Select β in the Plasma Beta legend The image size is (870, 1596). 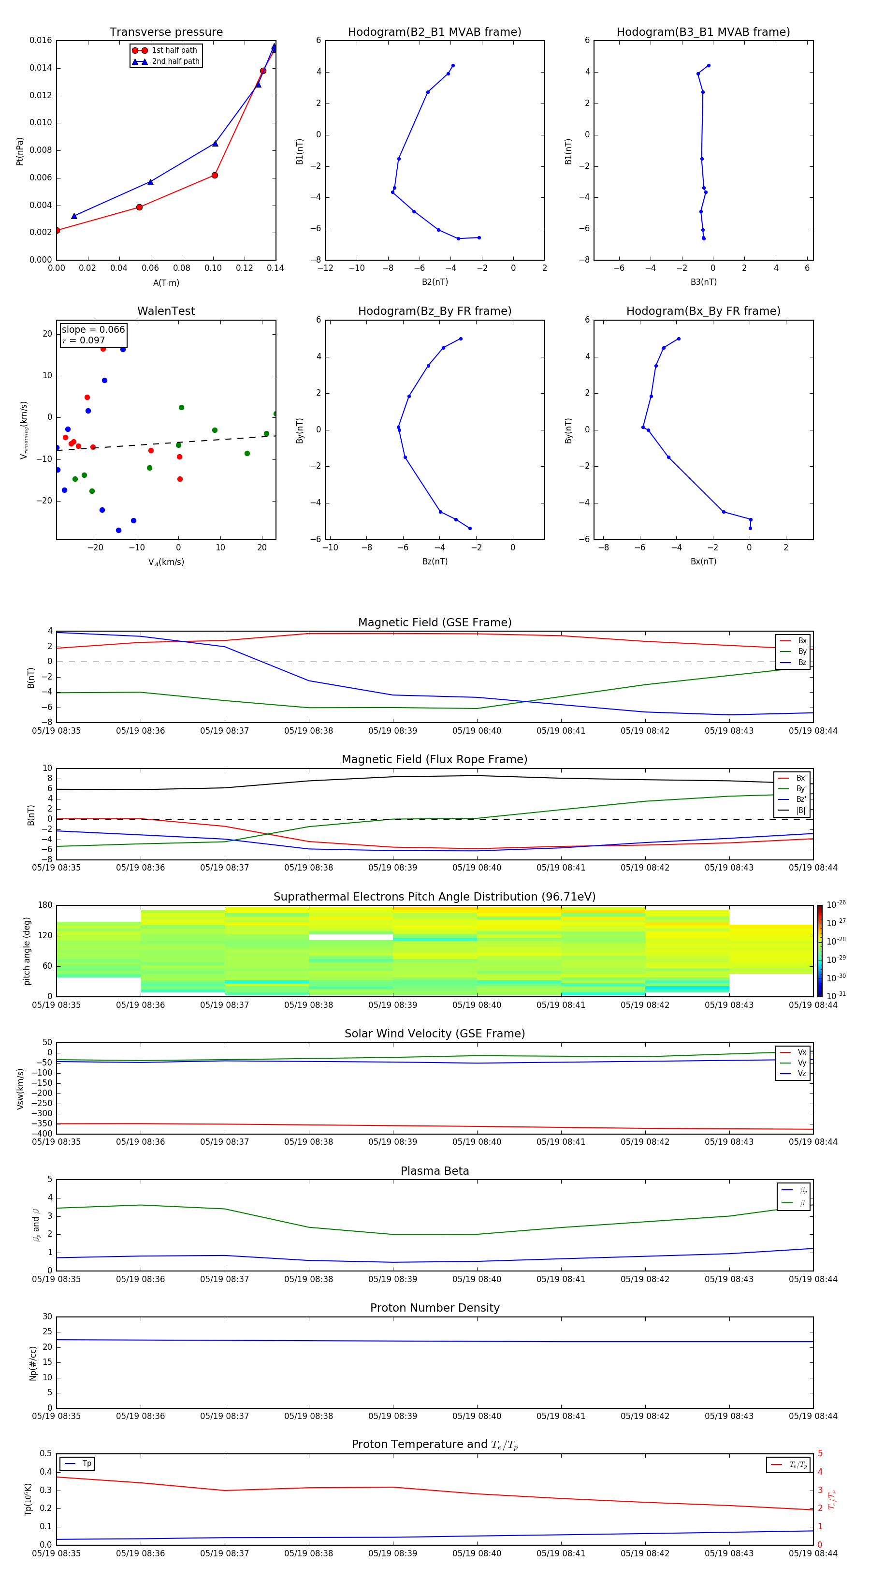click(x=794, y=1203)
